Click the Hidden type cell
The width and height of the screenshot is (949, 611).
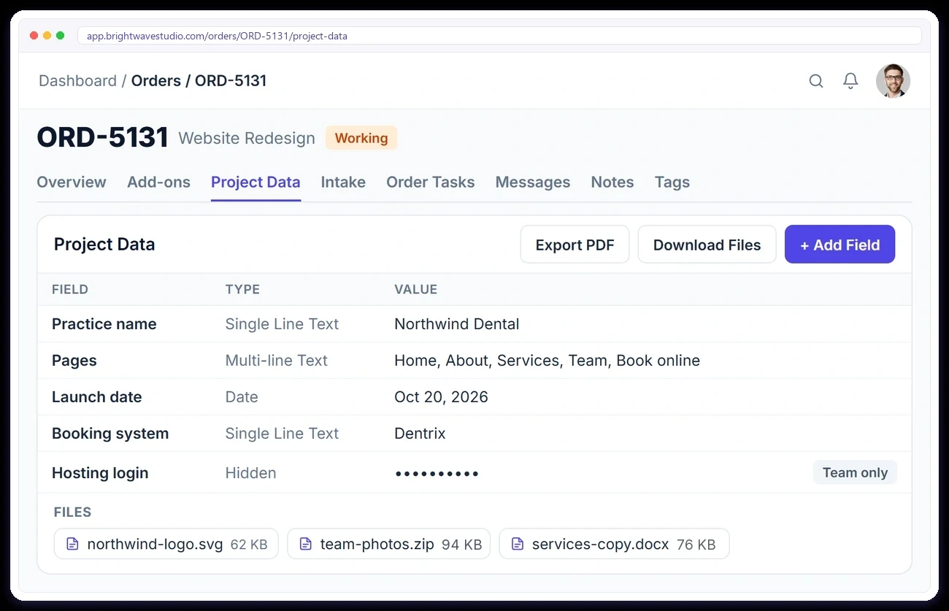tap(250, 473)
